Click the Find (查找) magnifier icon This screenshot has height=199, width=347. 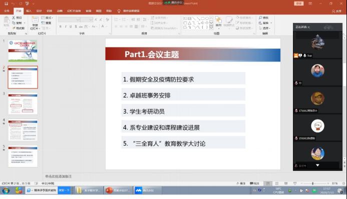tap(260, 17)
